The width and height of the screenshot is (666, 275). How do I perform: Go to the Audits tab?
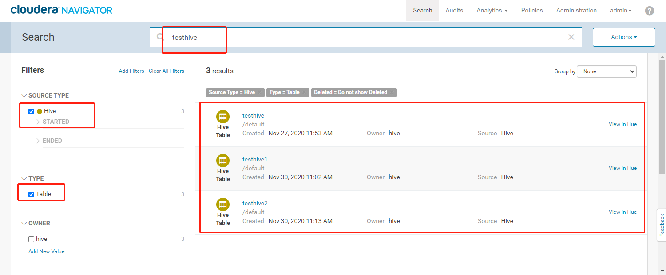(x=454, y=11)
